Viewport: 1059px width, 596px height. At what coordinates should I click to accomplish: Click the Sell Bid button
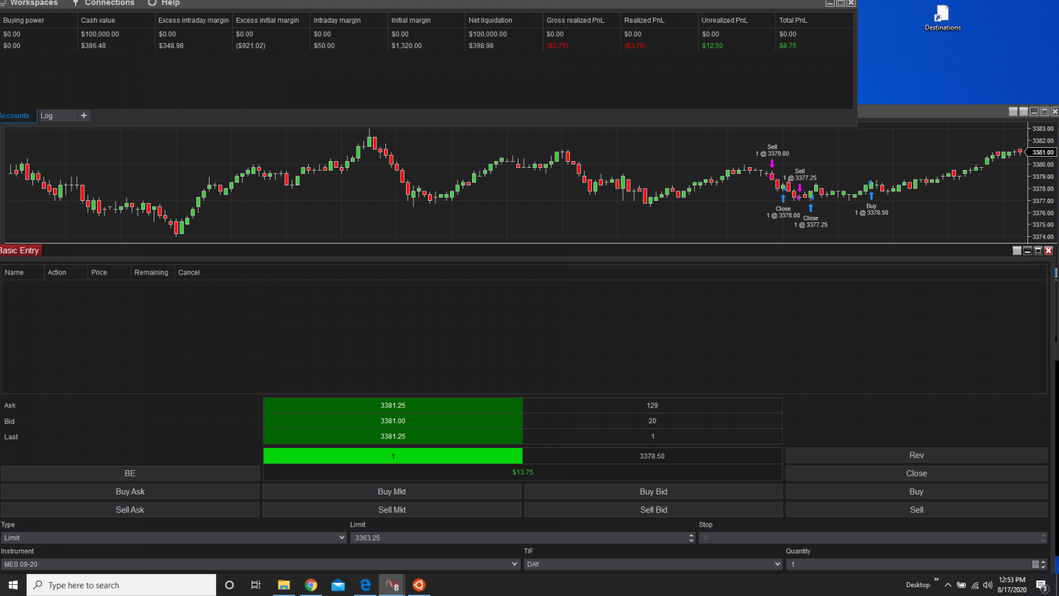pos(654,509)
